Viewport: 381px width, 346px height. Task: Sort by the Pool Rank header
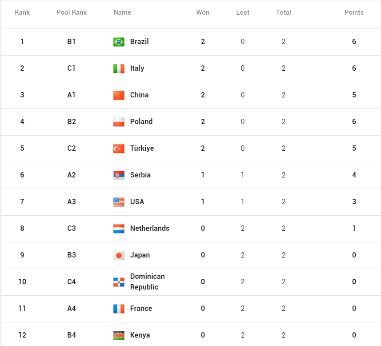pos(72,12)
